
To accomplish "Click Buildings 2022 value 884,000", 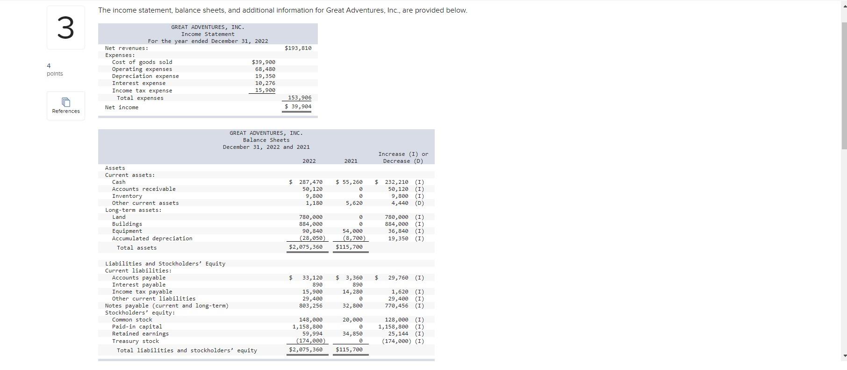I will click(x=311, y=224).
